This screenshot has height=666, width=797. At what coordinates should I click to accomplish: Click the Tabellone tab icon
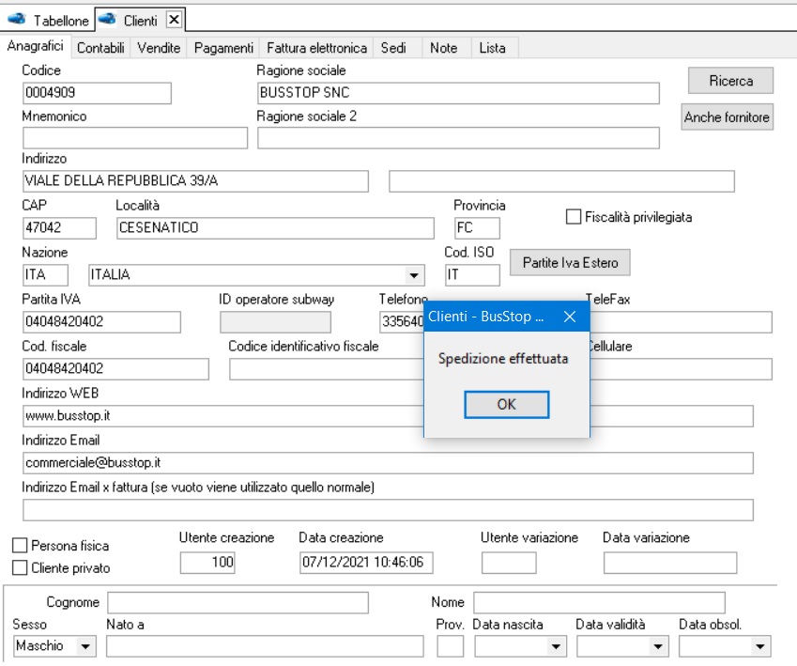coord(16,20)
